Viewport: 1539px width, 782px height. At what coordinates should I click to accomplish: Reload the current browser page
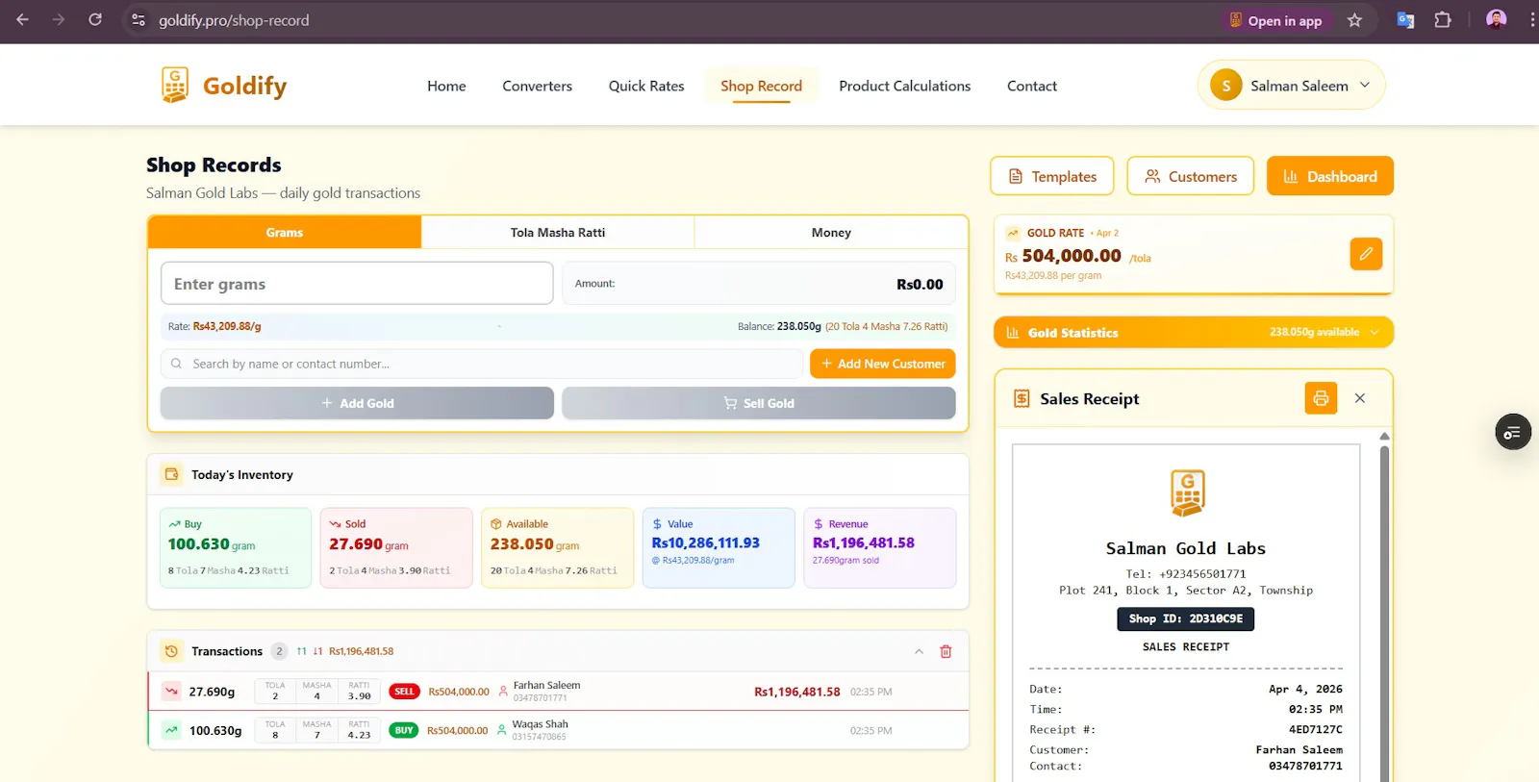[95, 19]
